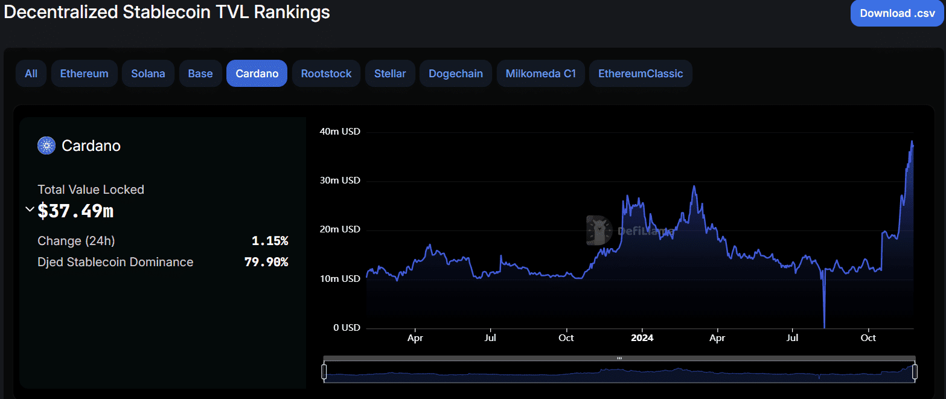Click the Djed Stablecoin Dominance label

(115, 262)
